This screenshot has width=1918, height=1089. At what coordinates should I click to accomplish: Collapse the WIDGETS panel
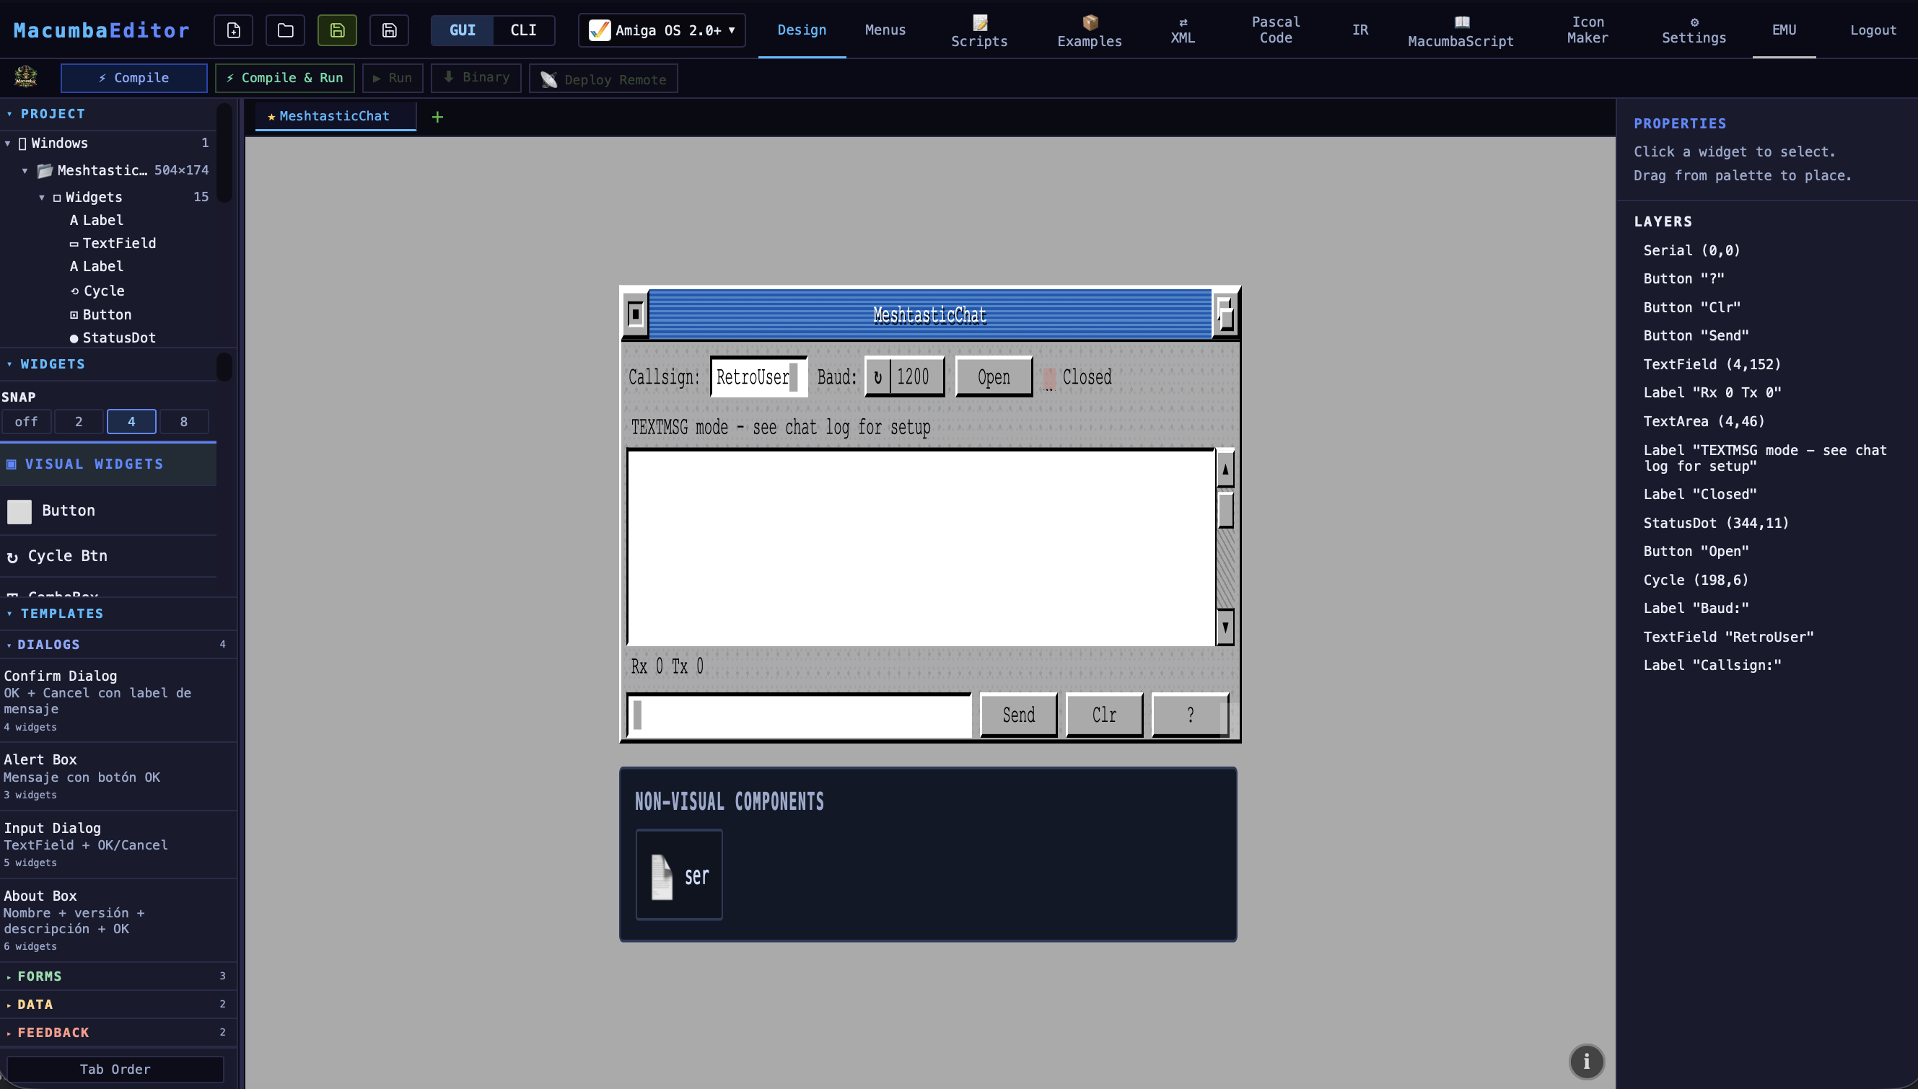point(9,364)
